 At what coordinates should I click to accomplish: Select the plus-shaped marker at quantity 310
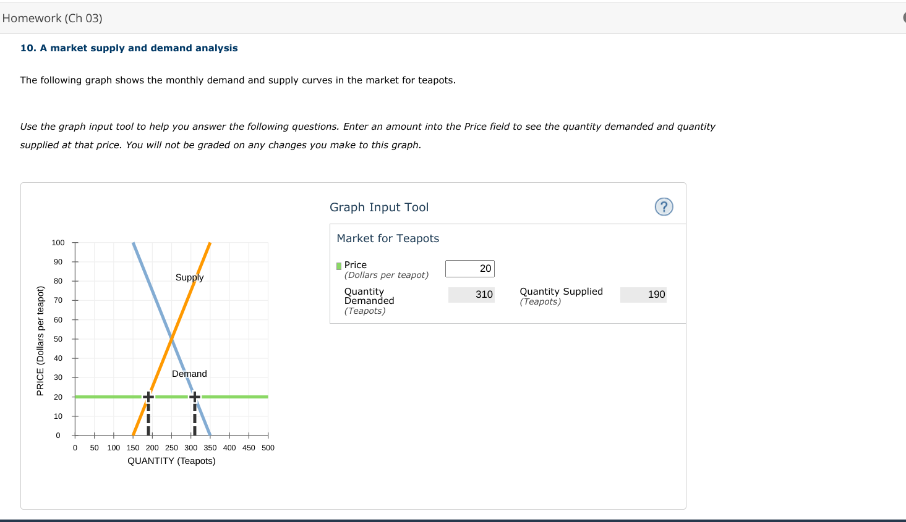click(x=194, y=395)
